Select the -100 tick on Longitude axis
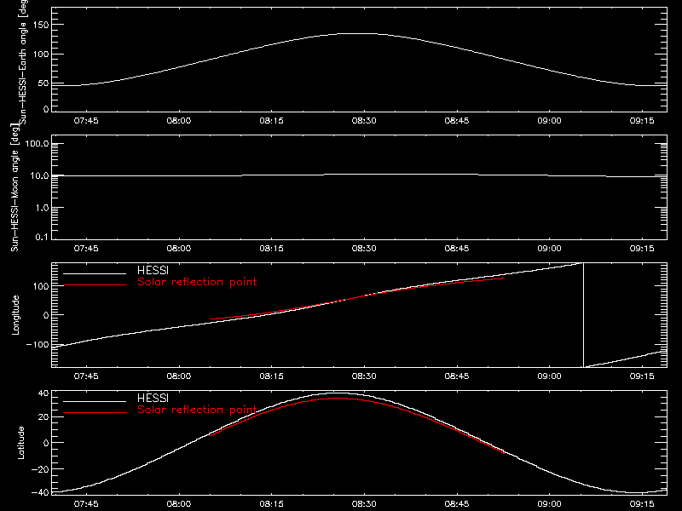This screenshot has height=511, width=682. coord(38,344)
